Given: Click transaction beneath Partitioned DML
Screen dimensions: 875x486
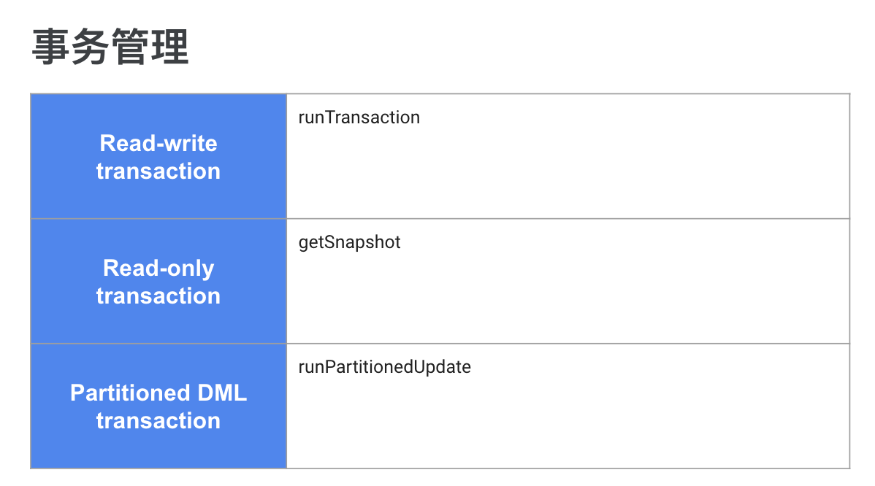Looking at the screenshot, I should coord(158,421).
